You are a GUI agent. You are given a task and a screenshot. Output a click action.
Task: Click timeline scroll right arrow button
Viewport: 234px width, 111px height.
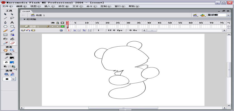(224, 30)
